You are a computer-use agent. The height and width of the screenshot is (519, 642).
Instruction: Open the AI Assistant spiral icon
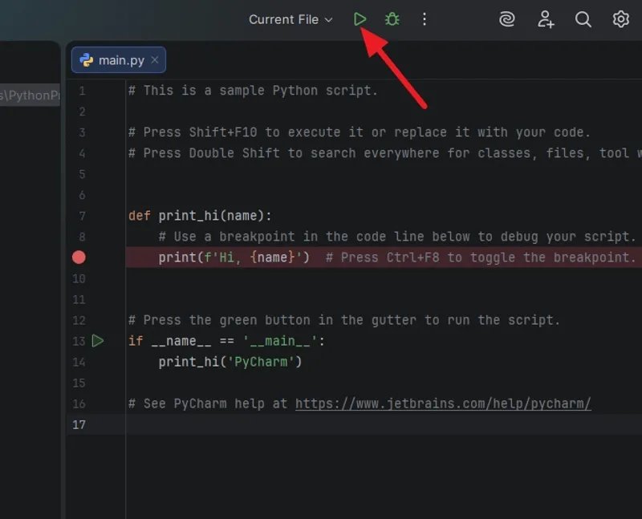[507, 18]
